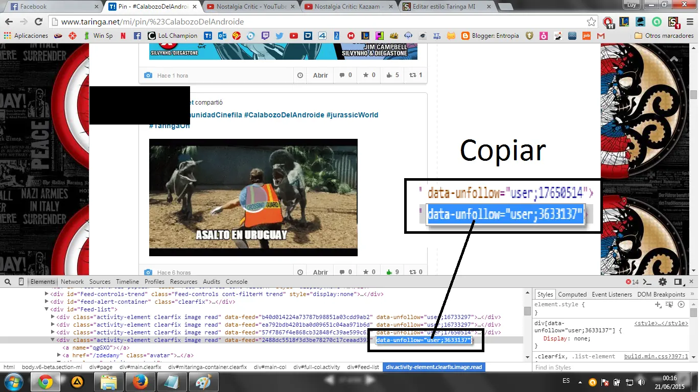Expand activity-element node with data-feed b40d014224a
The image size is (700, 392).
pos(53,317)
